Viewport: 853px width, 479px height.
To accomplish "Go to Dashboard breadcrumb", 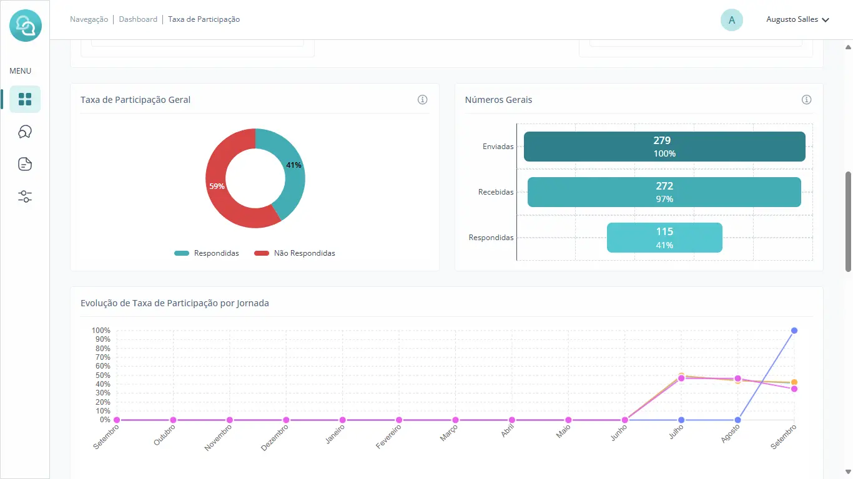I will [x=138, y=19].
